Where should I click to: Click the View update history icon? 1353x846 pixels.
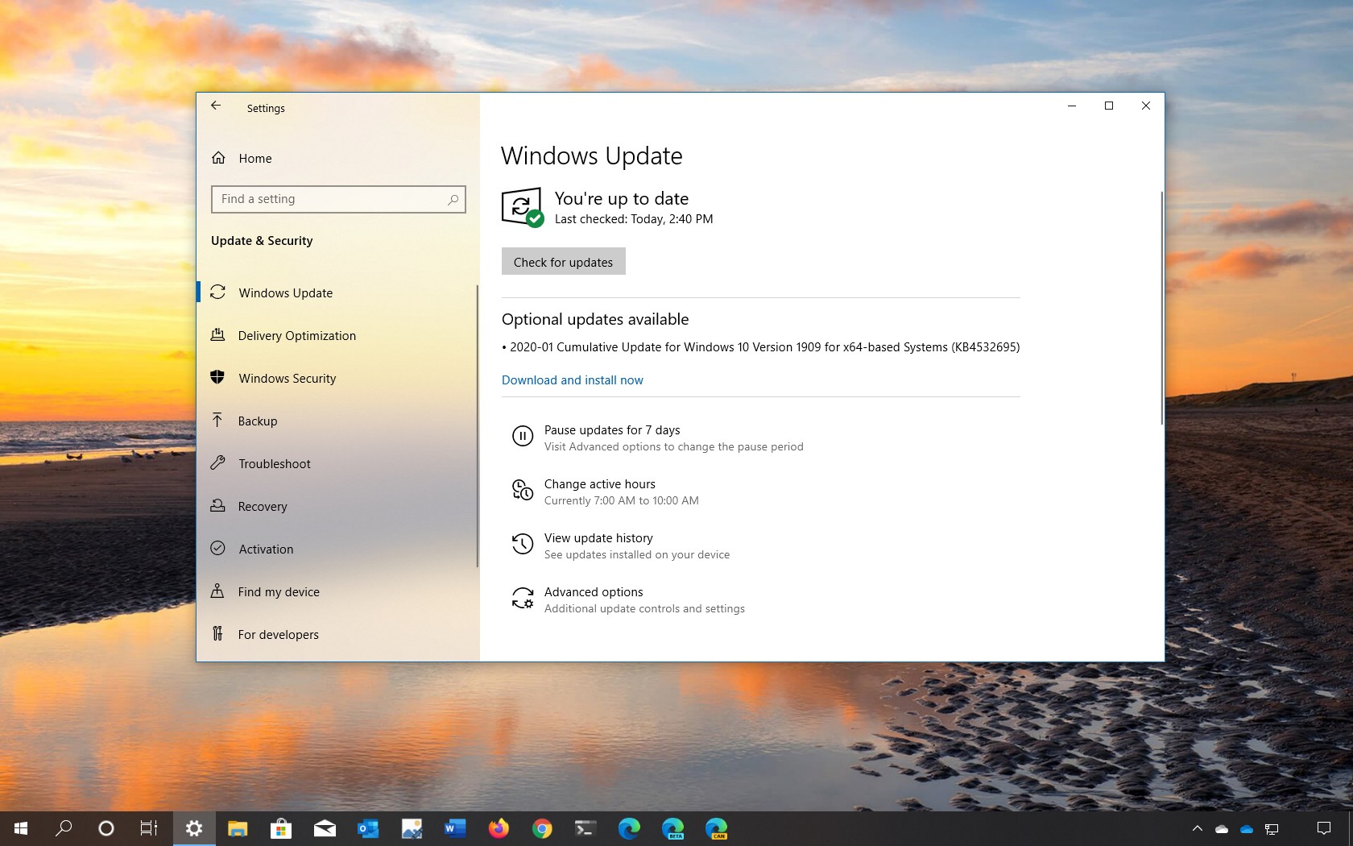(523, 544)
